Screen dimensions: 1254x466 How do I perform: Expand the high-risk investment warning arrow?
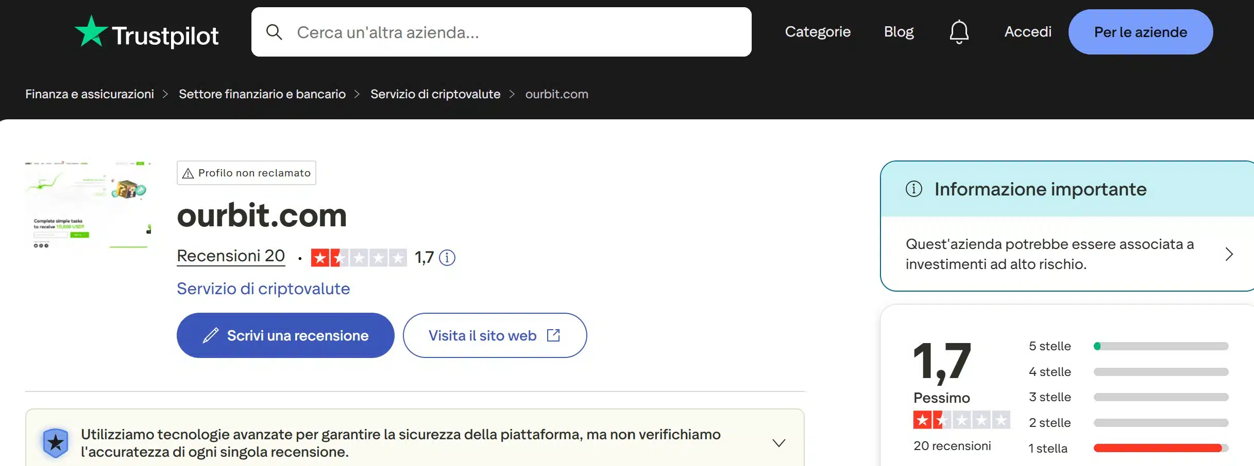click(x=1230, y=254)
